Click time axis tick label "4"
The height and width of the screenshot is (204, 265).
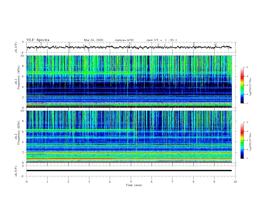[x=110, y=182]
